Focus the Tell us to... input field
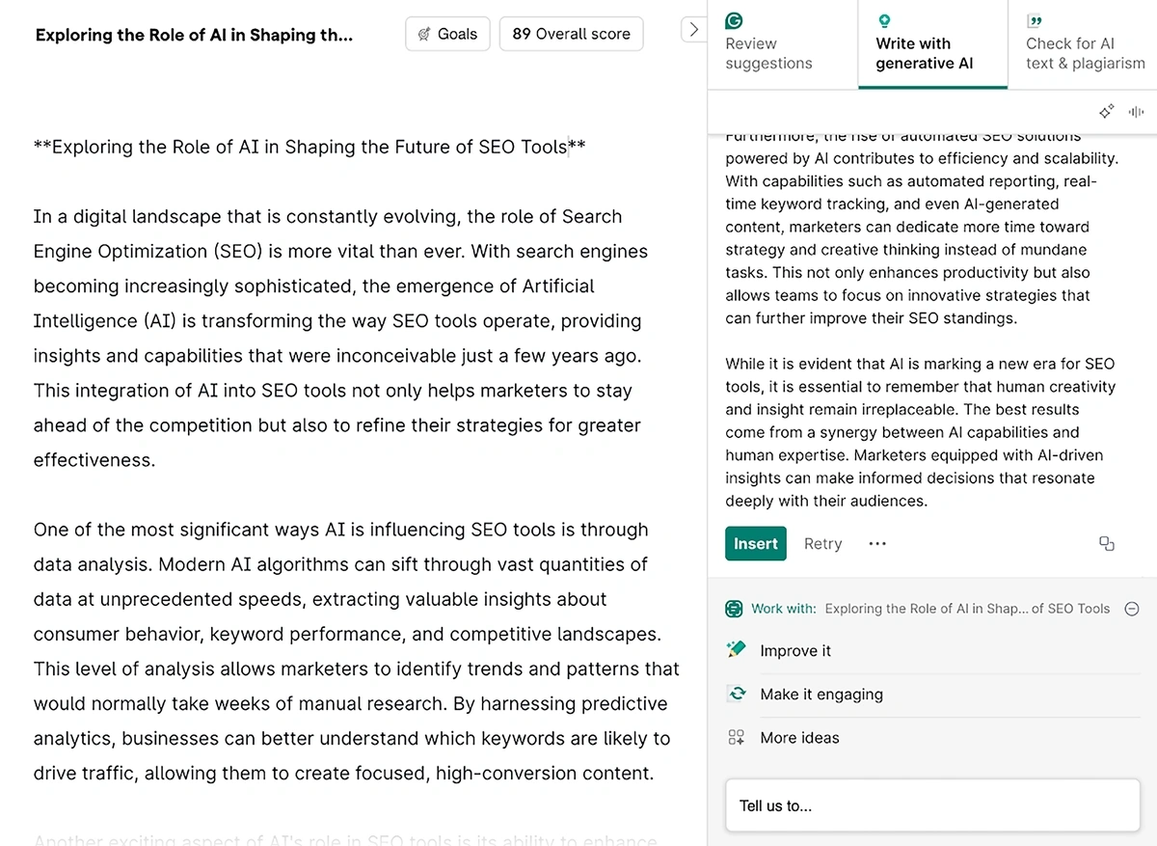 [933, 805]
